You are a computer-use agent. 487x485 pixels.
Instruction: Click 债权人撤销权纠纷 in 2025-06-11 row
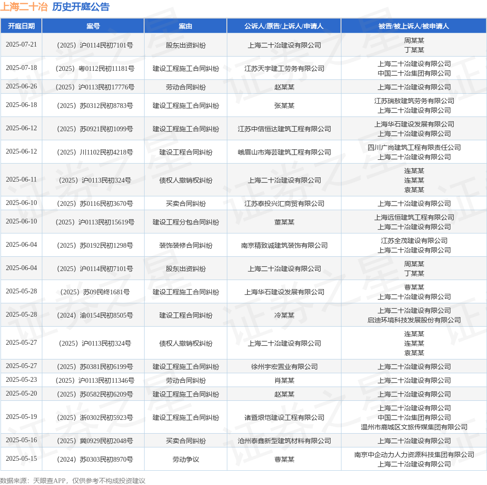point(186,180)
